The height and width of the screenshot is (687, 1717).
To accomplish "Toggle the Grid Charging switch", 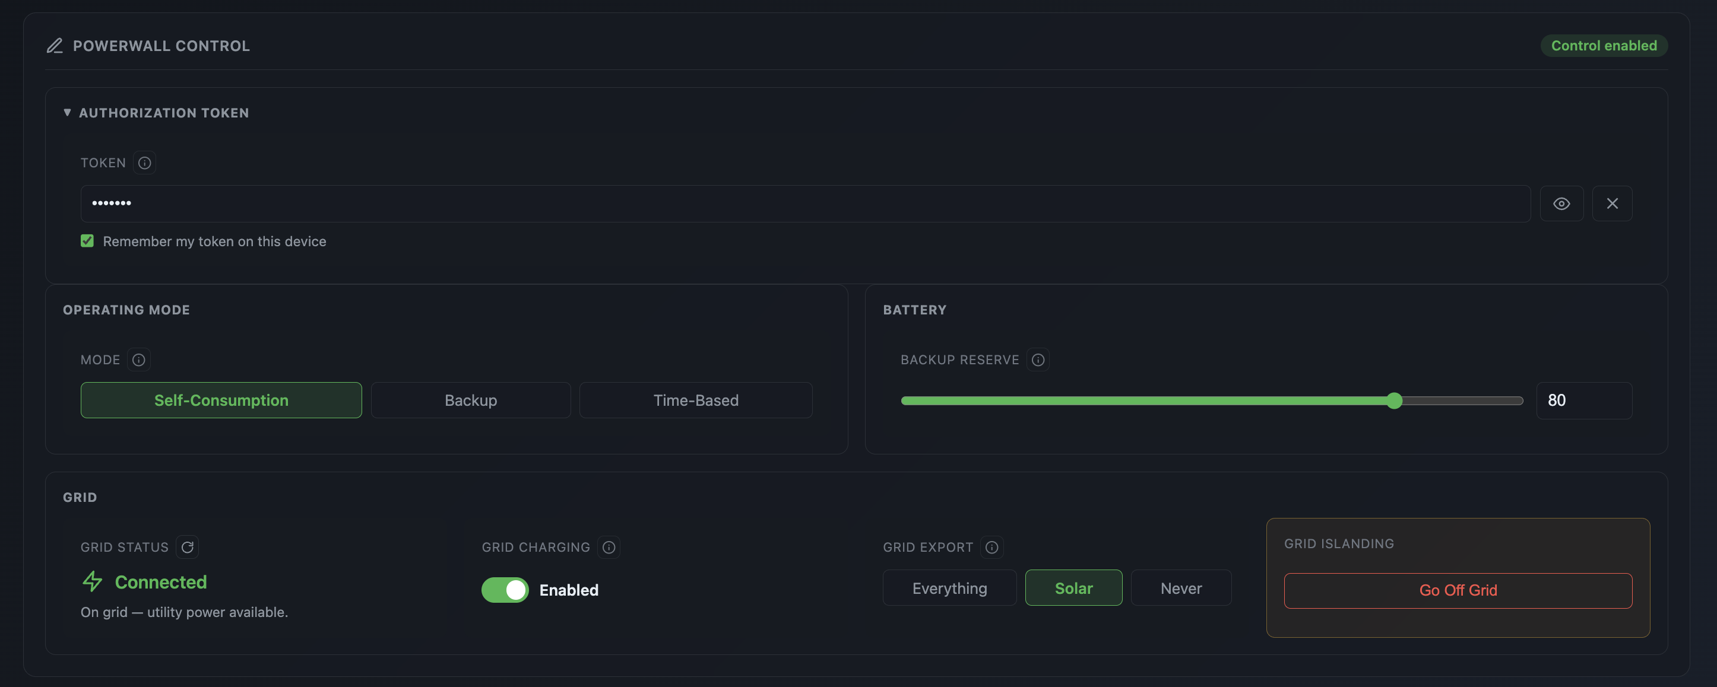I will click(505, 590).
